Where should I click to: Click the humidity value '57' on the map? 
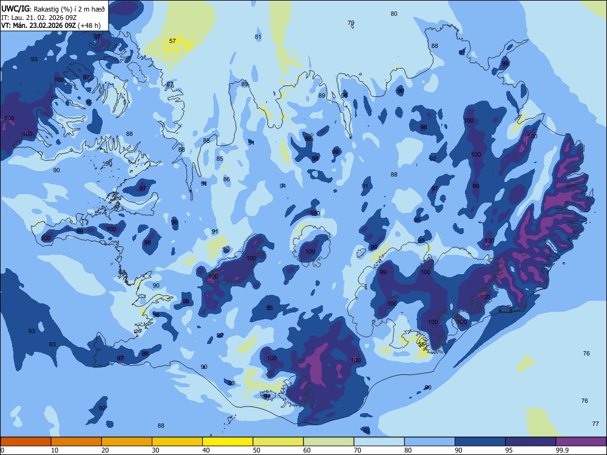click(172, 41)
